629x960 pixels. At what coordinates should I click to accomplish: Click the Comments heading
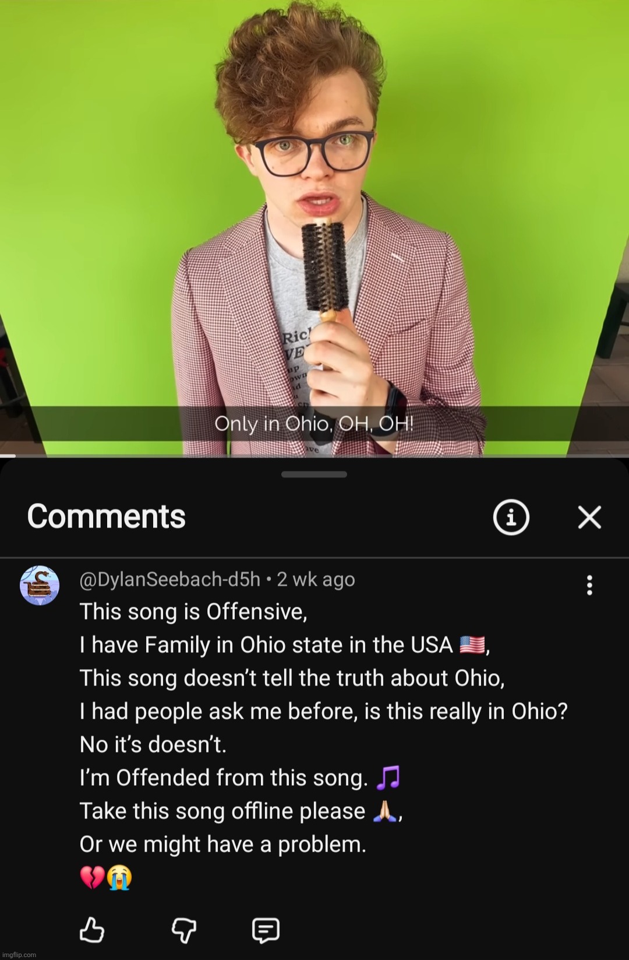coord(107,516)
